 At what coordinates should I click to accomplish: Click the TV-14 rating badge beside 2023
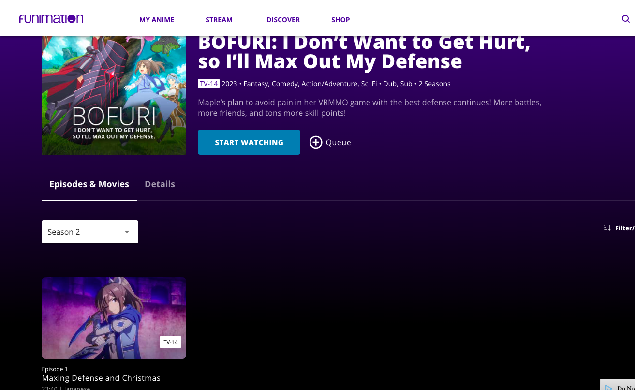point(209,84)
